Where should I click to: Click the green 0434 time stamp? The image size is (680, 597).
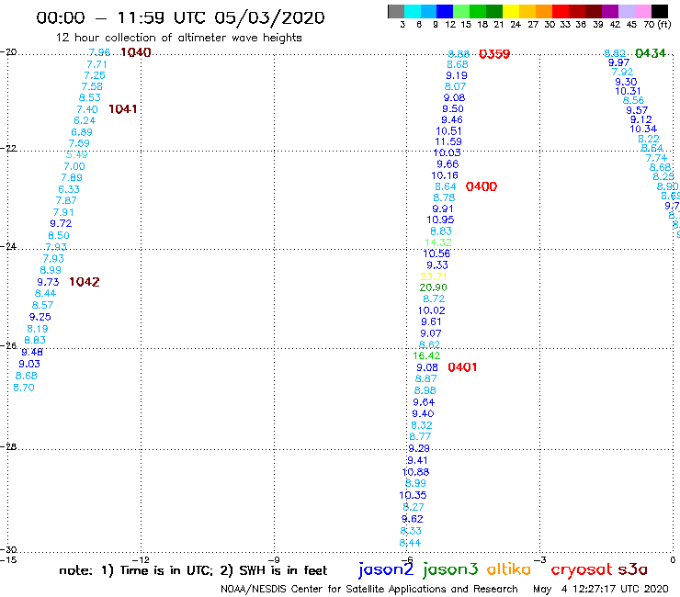tap(650, 53)
